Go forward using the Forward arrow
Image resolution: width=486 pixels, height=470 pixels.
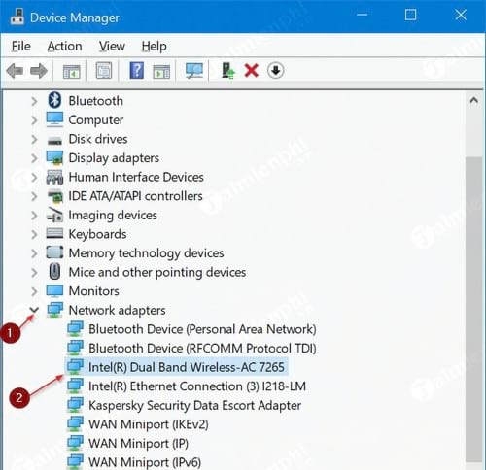(39, 71)
